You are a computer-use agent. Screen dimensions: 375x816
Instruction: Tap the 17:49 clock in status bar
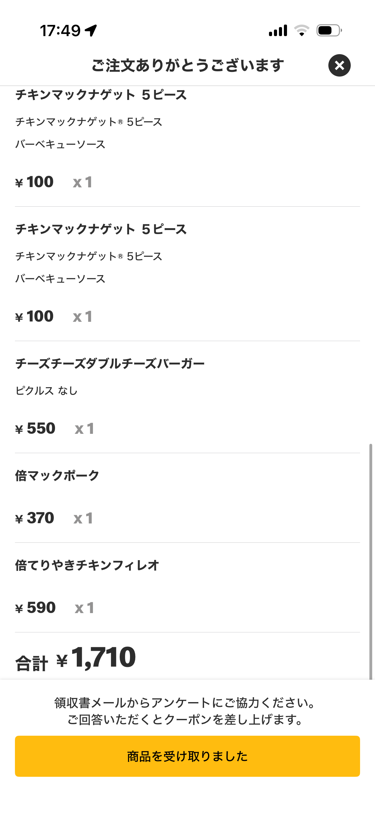coord(60,31)
